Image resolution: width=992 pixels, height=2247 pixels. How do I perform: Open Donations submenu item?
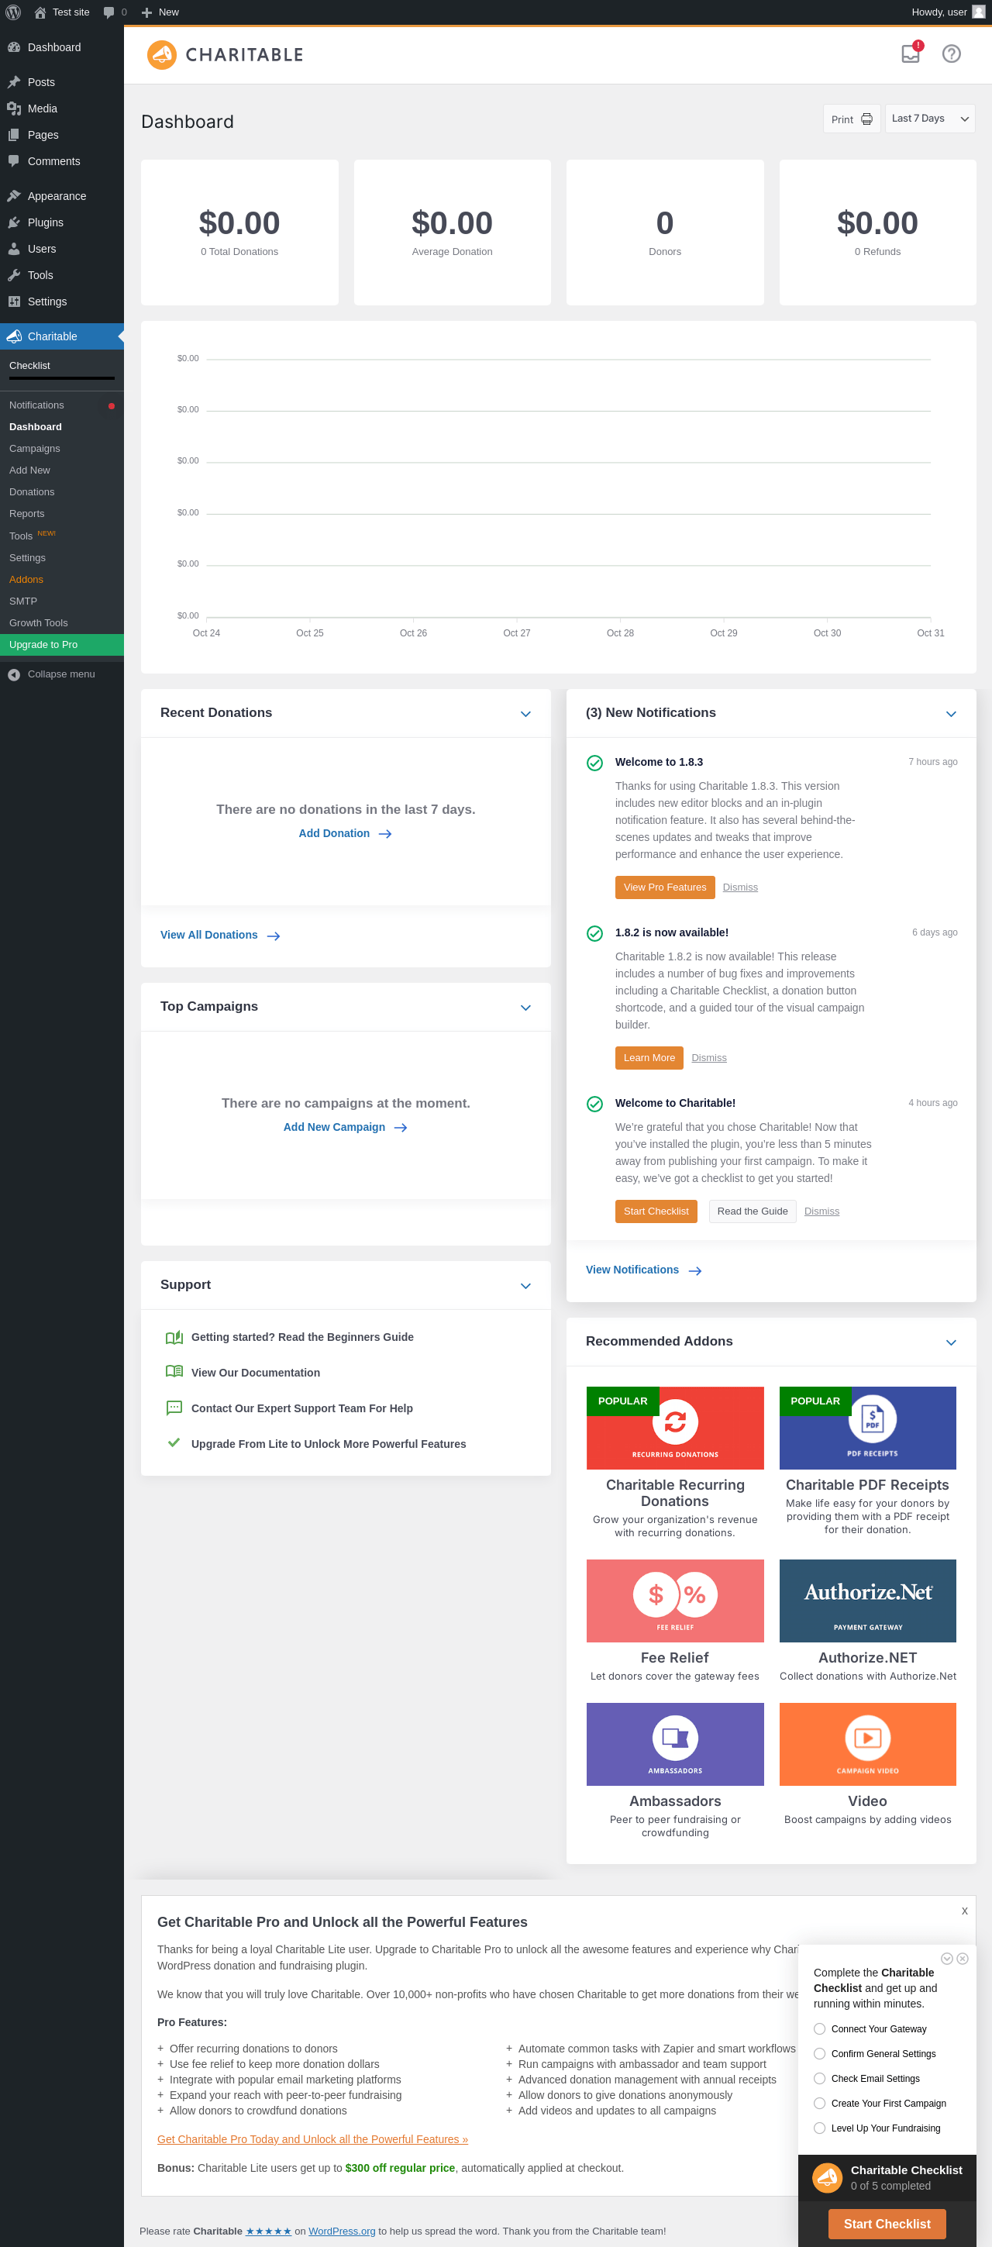(62, 492)
